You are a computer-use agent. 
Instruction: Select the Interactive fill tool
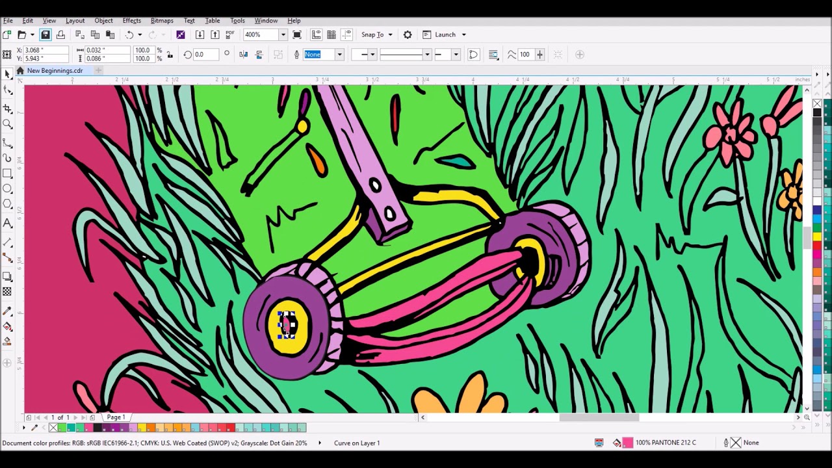8,326
